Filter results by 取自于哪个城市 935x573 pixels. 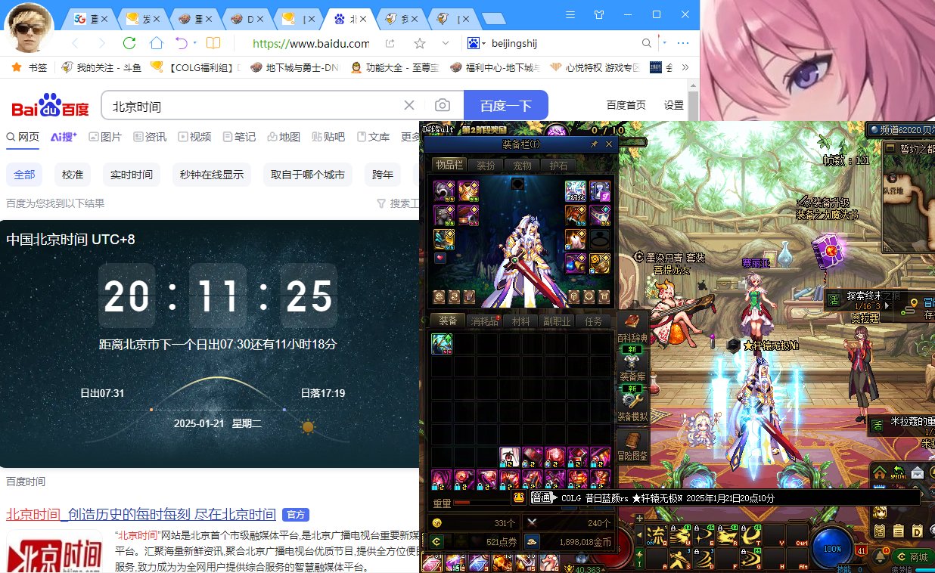coord(308,175)
